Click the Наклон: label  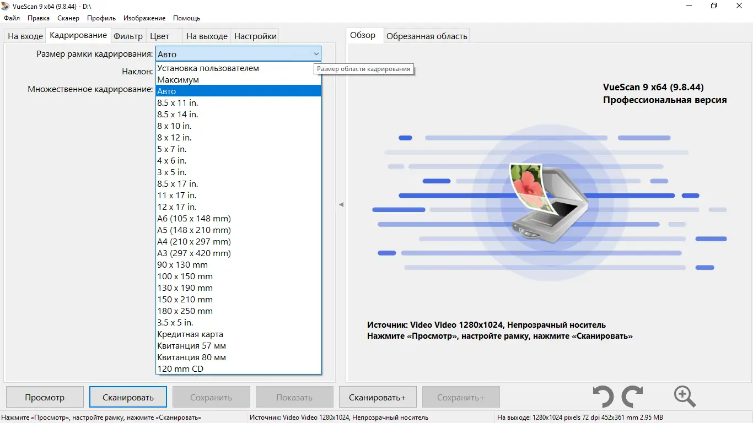tap(137, 72)
